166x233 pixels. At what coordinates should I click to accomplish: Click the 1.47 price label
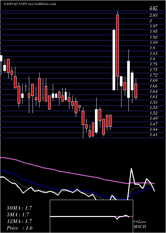153,124
